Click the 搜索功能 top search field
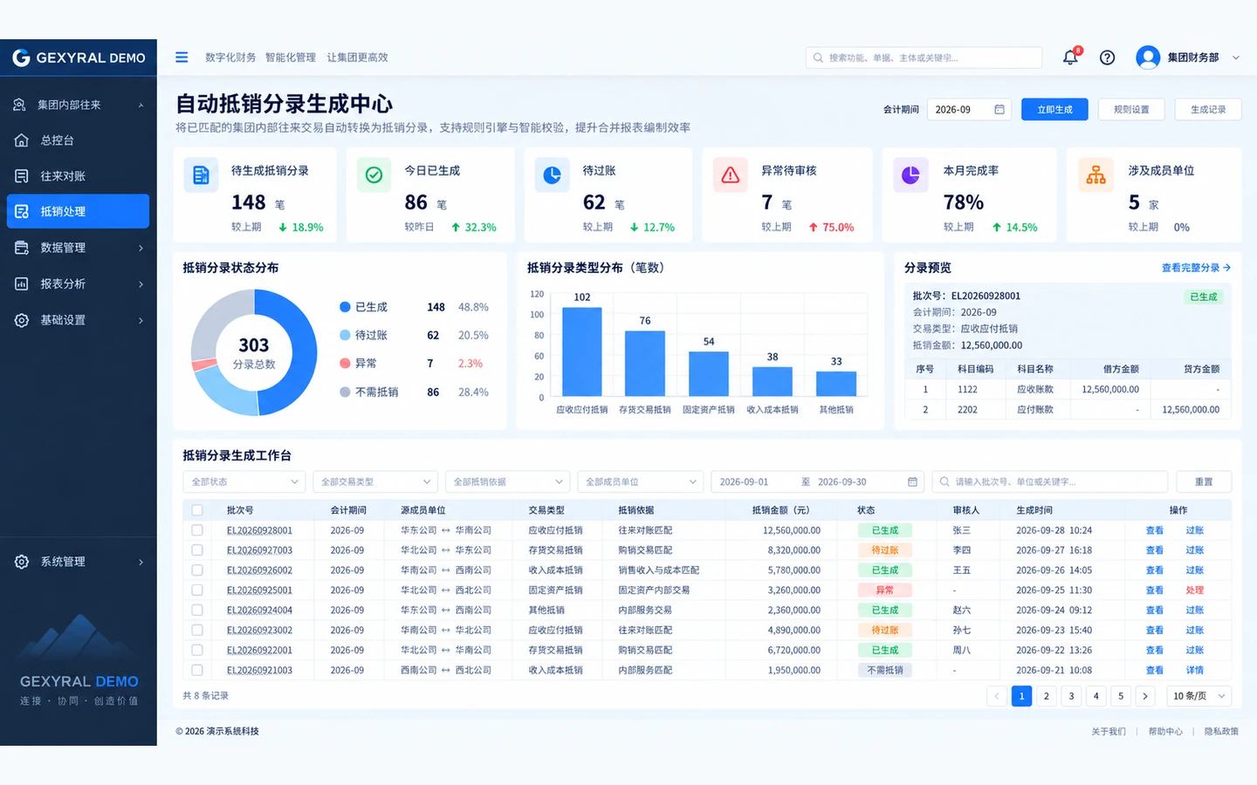The image size is (1257, 785). click(924, 58)
